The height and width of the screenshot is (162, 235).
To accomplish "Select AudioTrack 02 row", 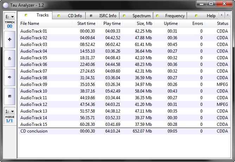I will [124, 38].
